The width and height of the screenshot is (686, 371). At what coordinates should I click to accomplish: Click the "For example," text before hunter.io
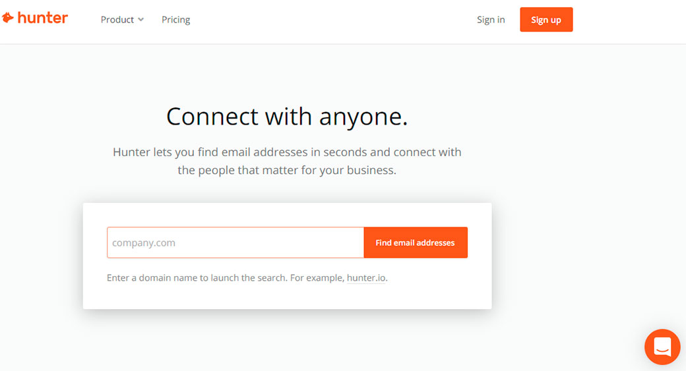pyautogui.click(x=317, y=278)
